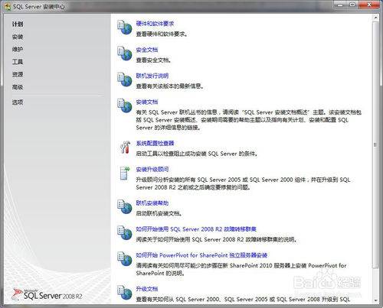Click globe icon beside PowerPivot for SharePoint link
This screenshot has width=383, height=308.
click(x=124, y=259)
